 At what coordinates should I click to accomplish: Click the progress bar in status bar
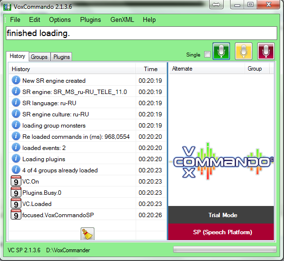coord(225,249)
